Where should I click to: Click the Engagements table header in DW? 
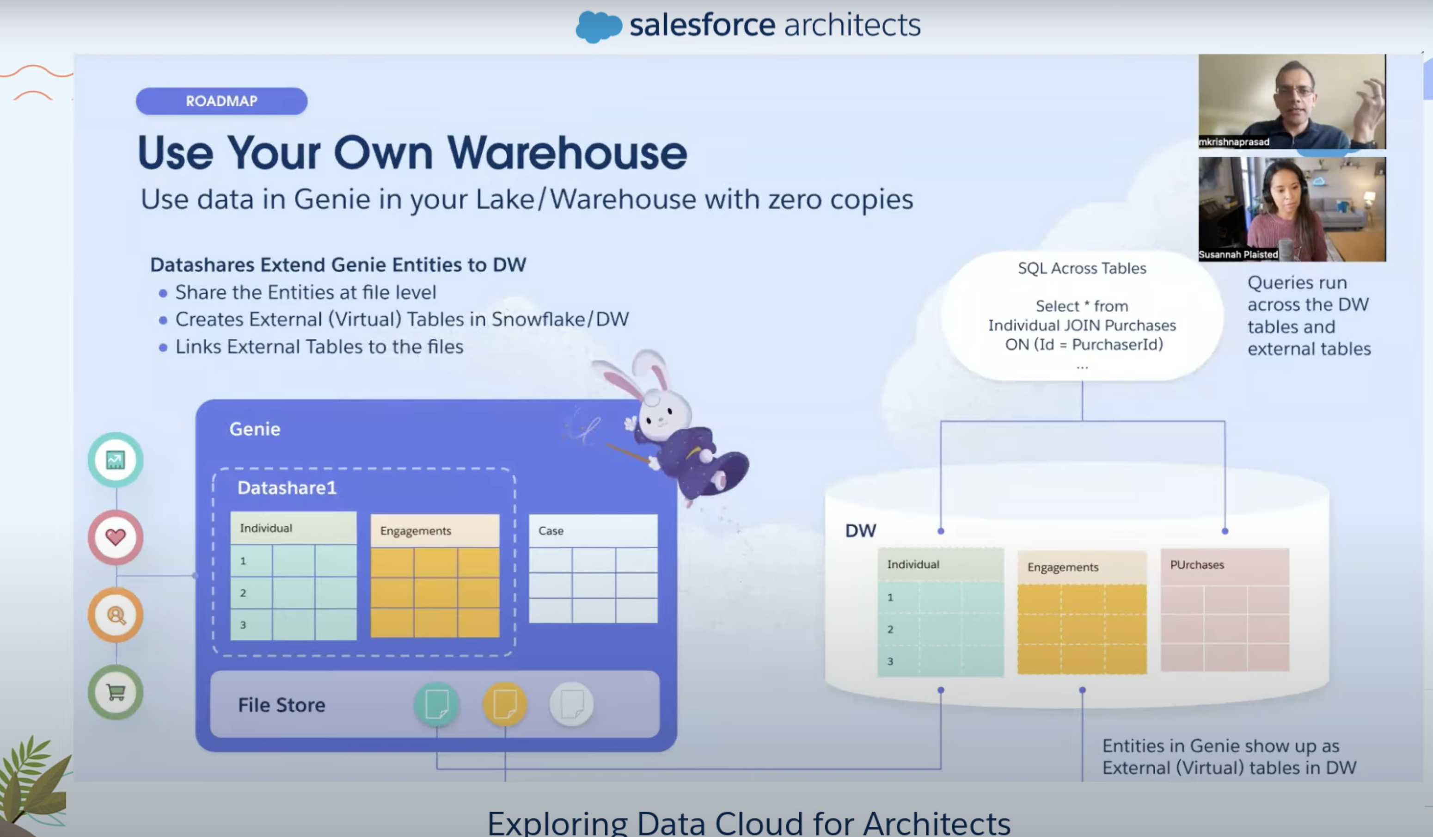(x=1082, y=567)
